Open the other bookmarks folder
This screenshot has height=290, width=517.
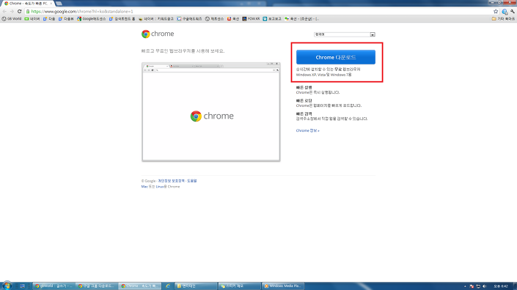[503, 19]
